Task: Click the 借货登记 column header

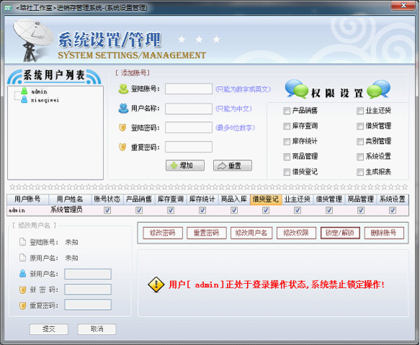Action: point(266,199)
